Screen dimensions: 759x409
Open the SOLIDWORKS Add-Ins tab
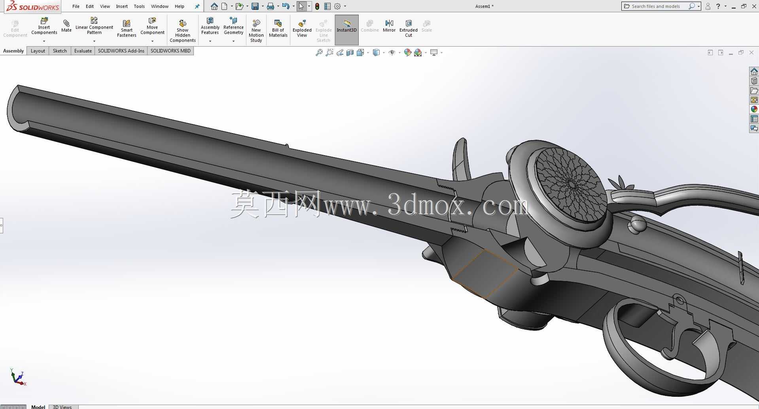coord(121,51)
